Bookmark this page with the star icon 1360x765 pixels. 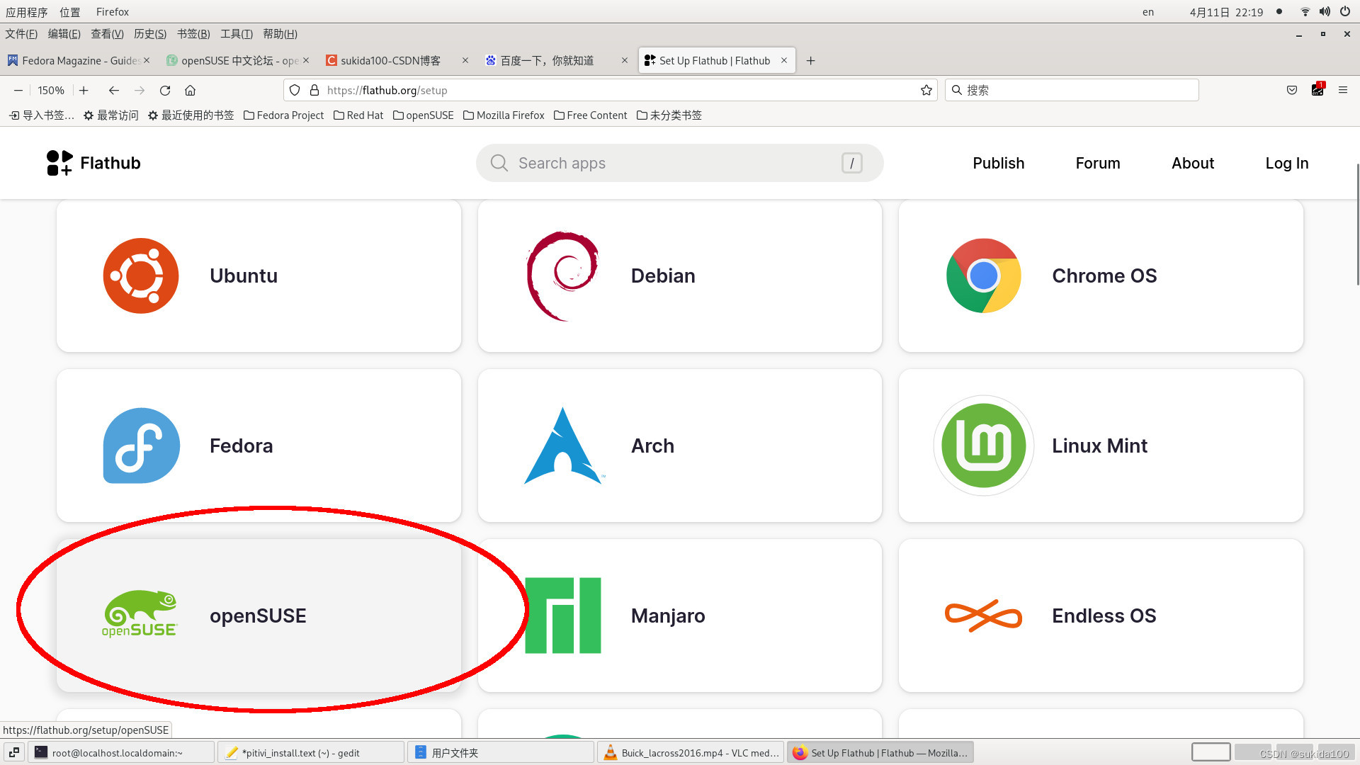(926, 90)
